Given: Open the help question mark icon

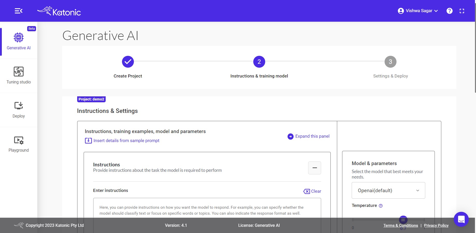Looking at the screenshot, I should pos(450,11).
